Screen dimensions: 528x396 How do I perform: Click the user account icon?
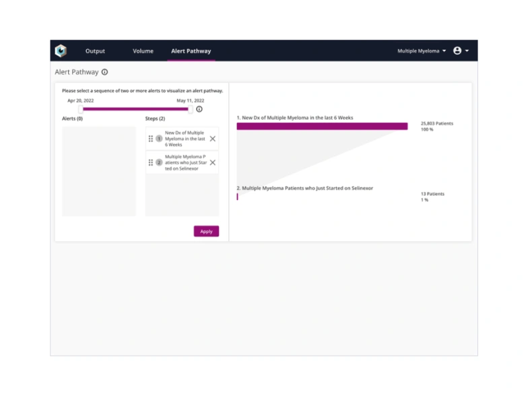[x=457, y=51]
